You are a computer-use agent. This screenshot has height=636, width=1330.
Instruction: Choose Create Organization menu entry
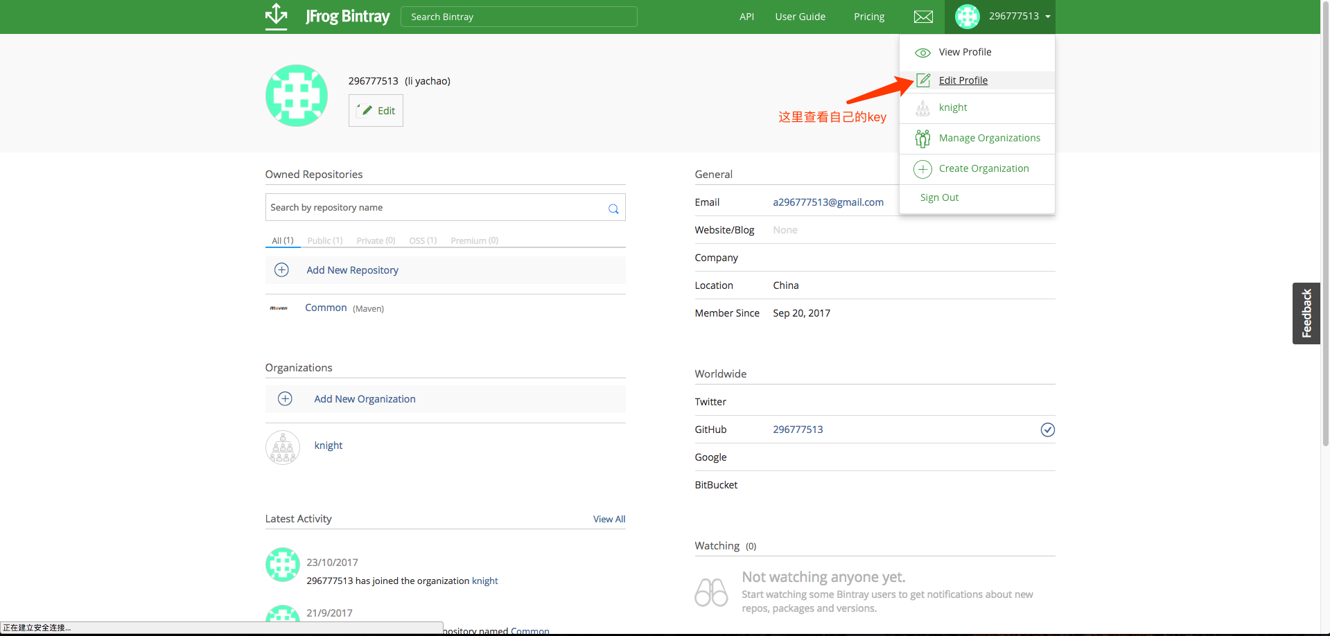(x=983, y=168)
